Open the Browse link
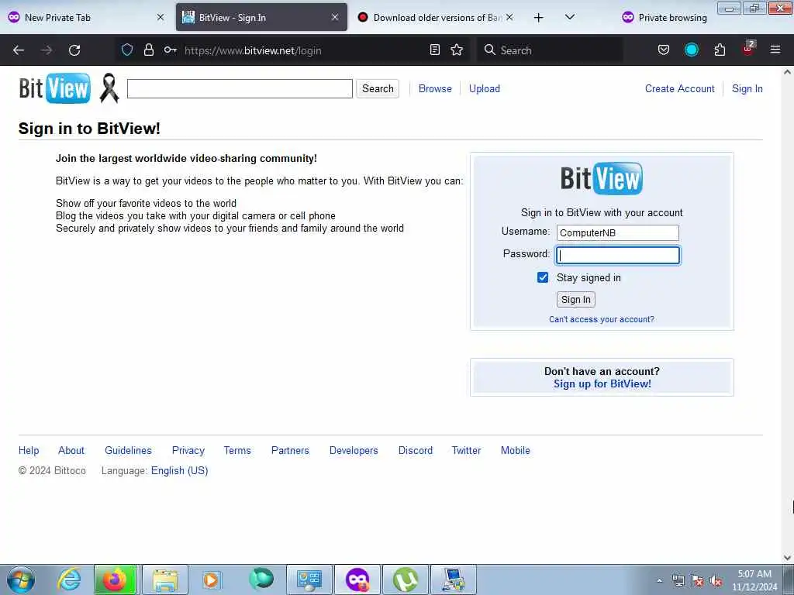 tap(435, 88)
